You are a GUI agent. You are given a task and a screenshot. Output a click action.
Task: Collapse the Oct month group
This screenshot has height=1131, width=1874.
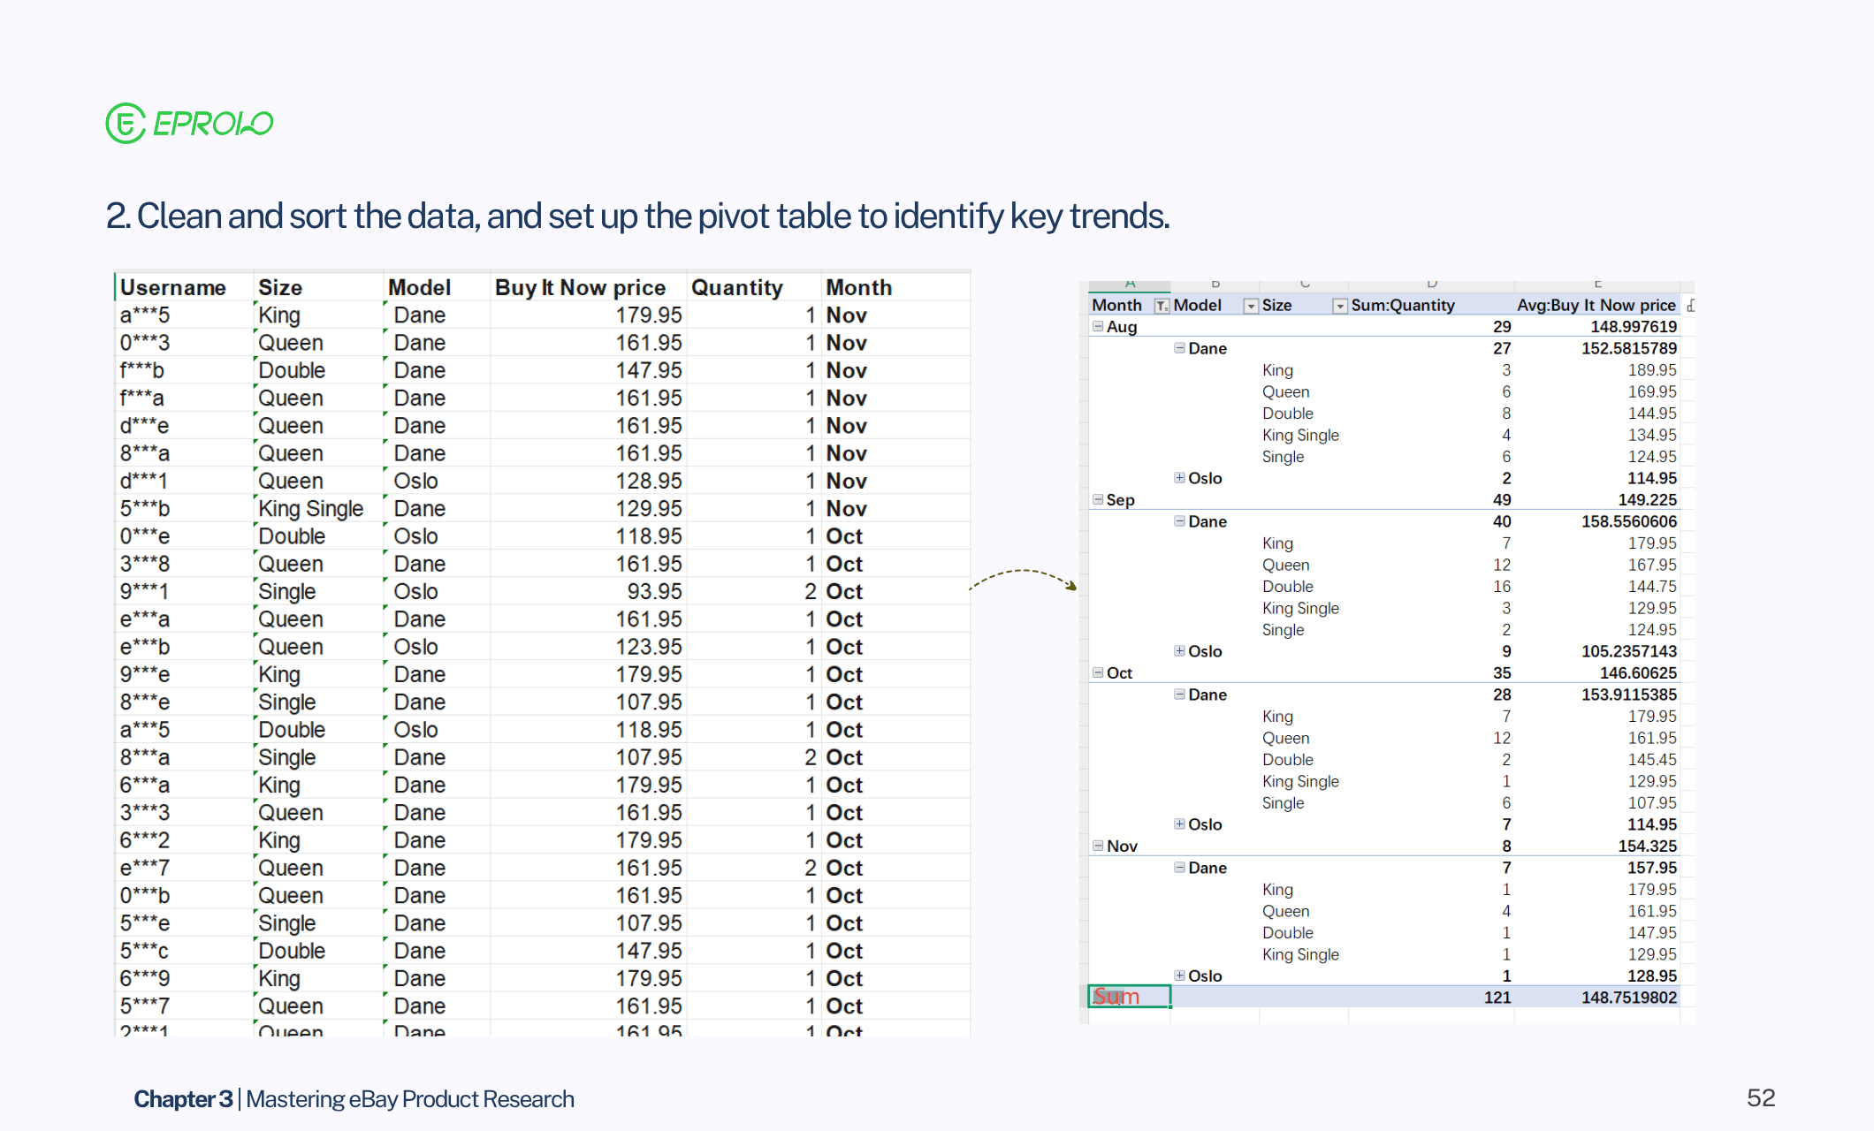[1098, 672]
